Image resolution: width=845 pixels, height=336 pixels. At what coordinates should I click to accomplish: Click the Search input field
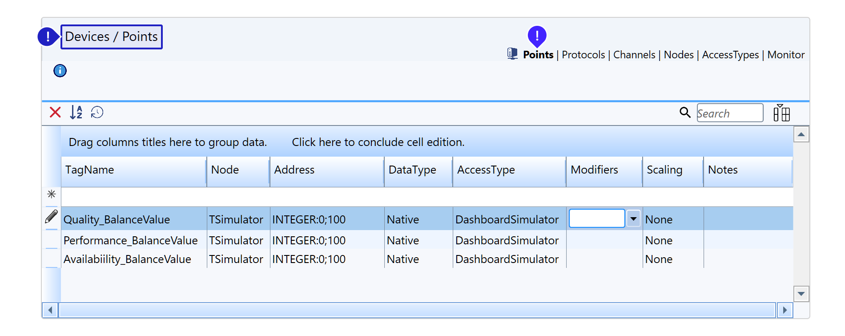coord(729,113)
